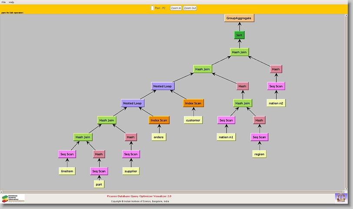Click the Plan P2 color box
Image resolution: width=353 pixels, height=209 pixels.
pyautogui.click(x=152, y=8)
